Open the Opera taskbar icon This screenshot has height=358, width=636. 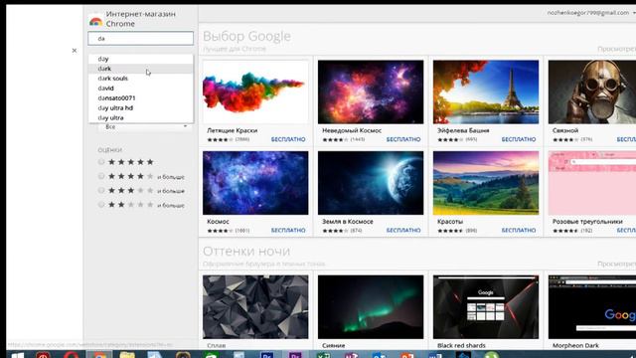coord(71,355)
